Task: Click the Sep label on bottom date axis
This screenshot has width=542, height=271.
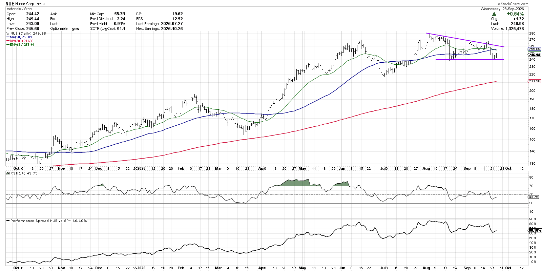Action: coord(467,268)
